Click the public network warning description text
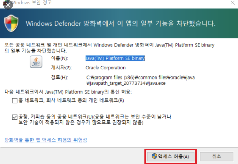 [x=95, y=120]
